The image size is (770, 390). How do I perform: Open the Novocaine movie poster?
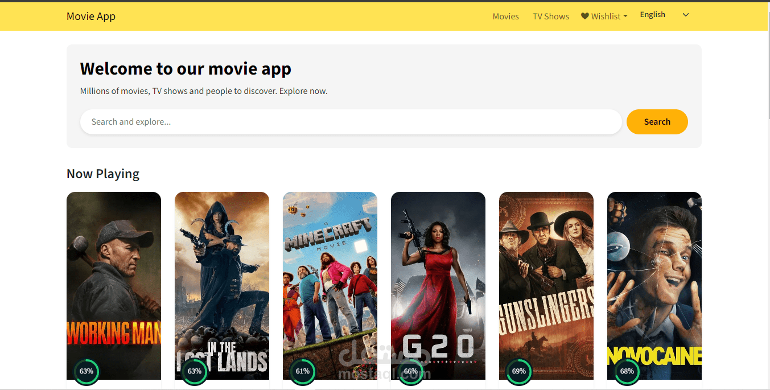pyautogui.click(x=654, y=286)
